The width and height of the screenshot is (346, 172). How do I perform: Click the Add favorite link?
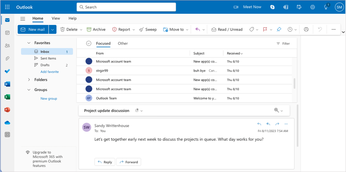(49, 72)
